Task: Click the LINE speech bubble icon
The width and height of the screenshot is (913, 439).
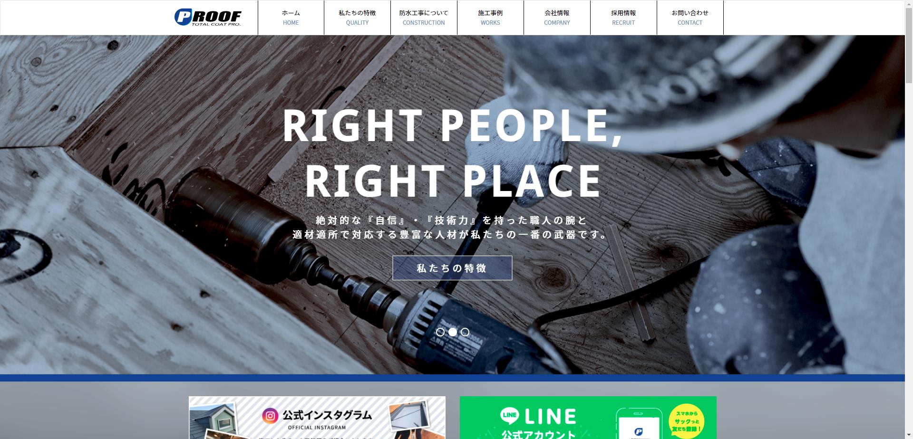Action: tap(509, 415)
